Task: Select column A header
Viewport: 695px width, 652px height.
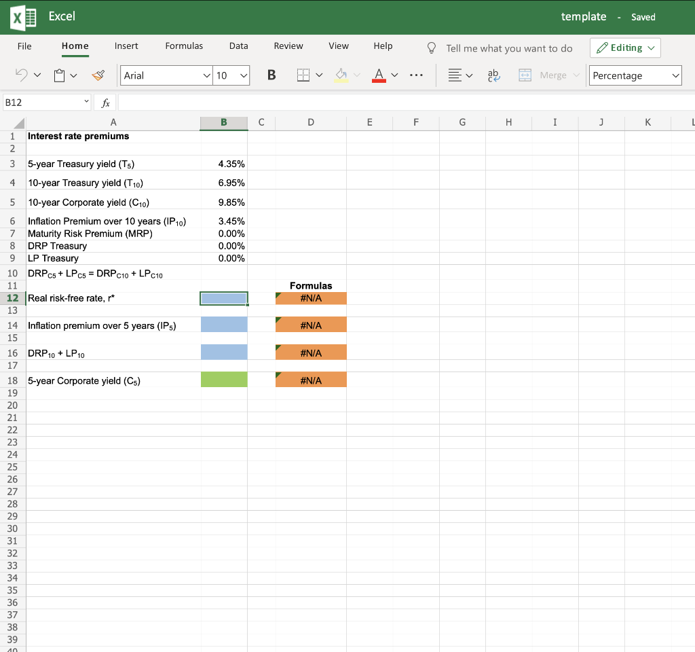Action: (113, 122)
